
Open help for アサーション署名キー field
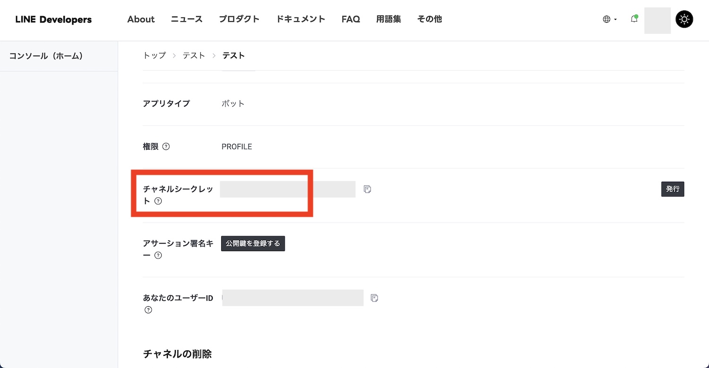click(158, 256)
